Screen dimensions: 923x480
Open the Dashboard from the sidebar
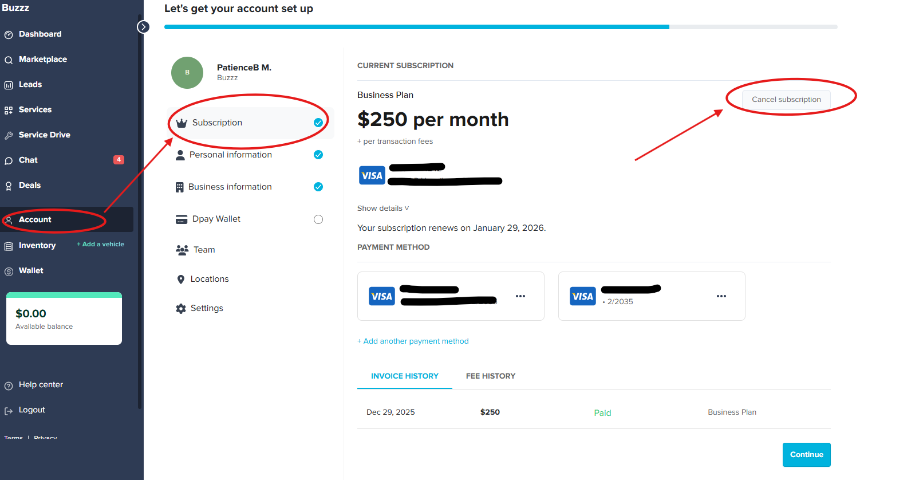click(40, 34)
